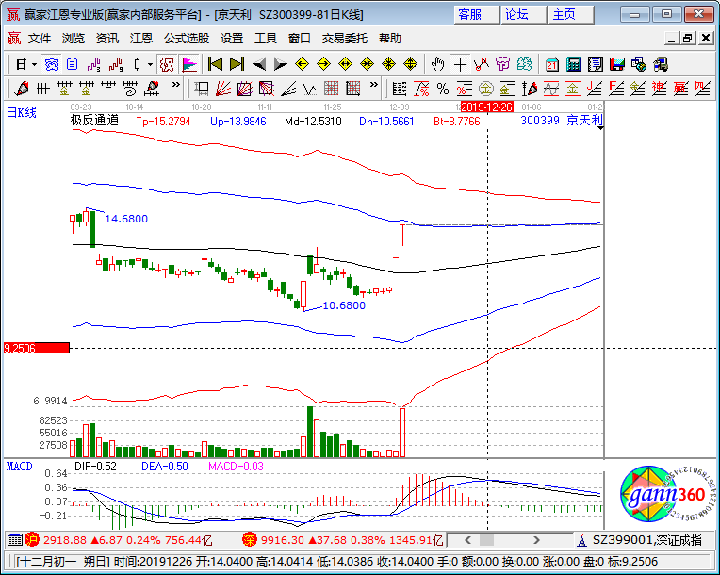Select the red-node polyline tool

[482, 64]
